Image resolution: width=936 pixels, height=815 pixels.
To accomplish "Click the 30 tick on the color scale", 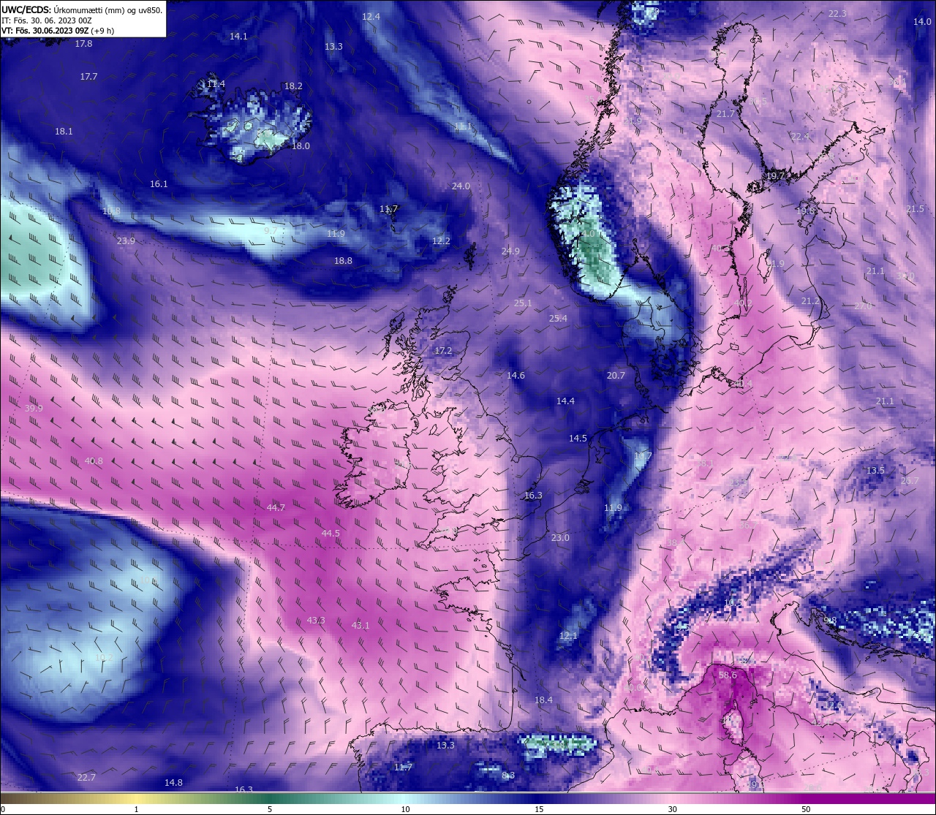I will [672, 809].
